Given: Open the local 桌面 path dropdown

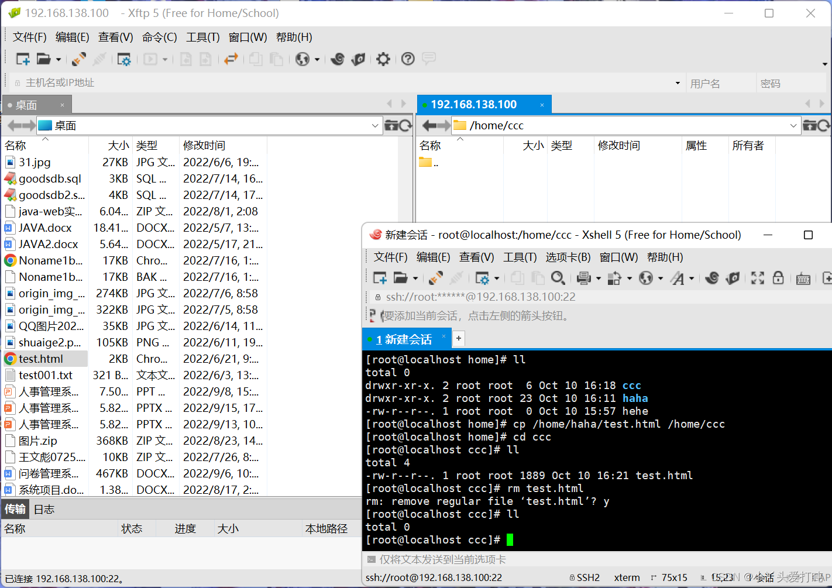Looking at the screenshot, I should (375, 125).
